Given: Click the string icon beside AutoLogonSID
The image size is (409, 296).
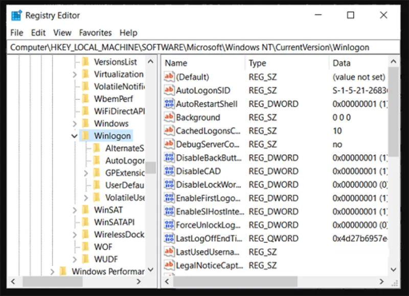Looking at the screenshot, I should pyautogui.click(x=169, y=90).
